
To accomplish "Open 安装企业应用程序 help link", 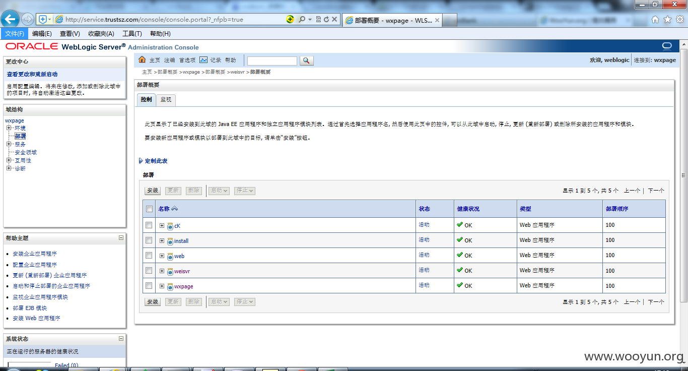I will pyautogui.click(x=35, y=254).
